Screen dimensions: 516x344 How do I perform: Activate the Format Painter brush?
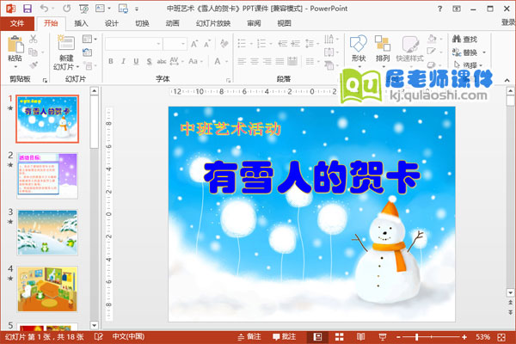point(33,64)
